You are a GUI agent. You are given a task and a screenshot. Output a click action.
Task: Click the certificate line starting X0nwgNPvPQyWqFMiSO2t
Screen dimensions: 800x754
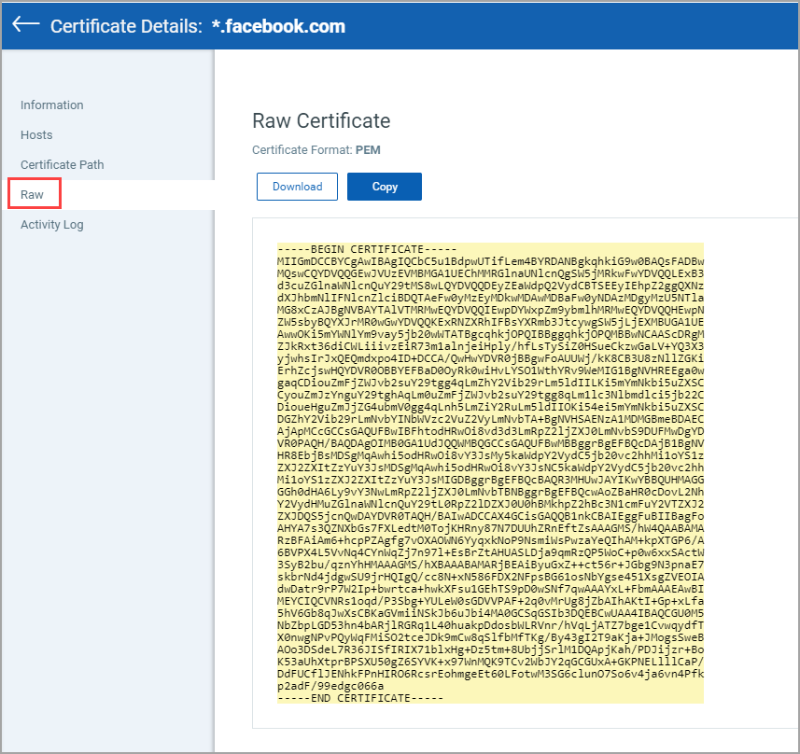tap(490, 637)
